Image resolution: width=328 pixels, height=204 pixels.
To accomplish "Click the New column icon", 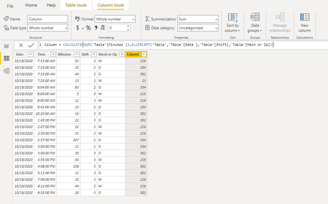I will [305, 17].
